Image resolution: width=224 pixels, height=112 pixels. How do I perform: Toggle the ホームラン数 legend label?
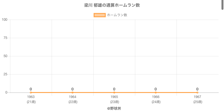(x=117, y=15)
